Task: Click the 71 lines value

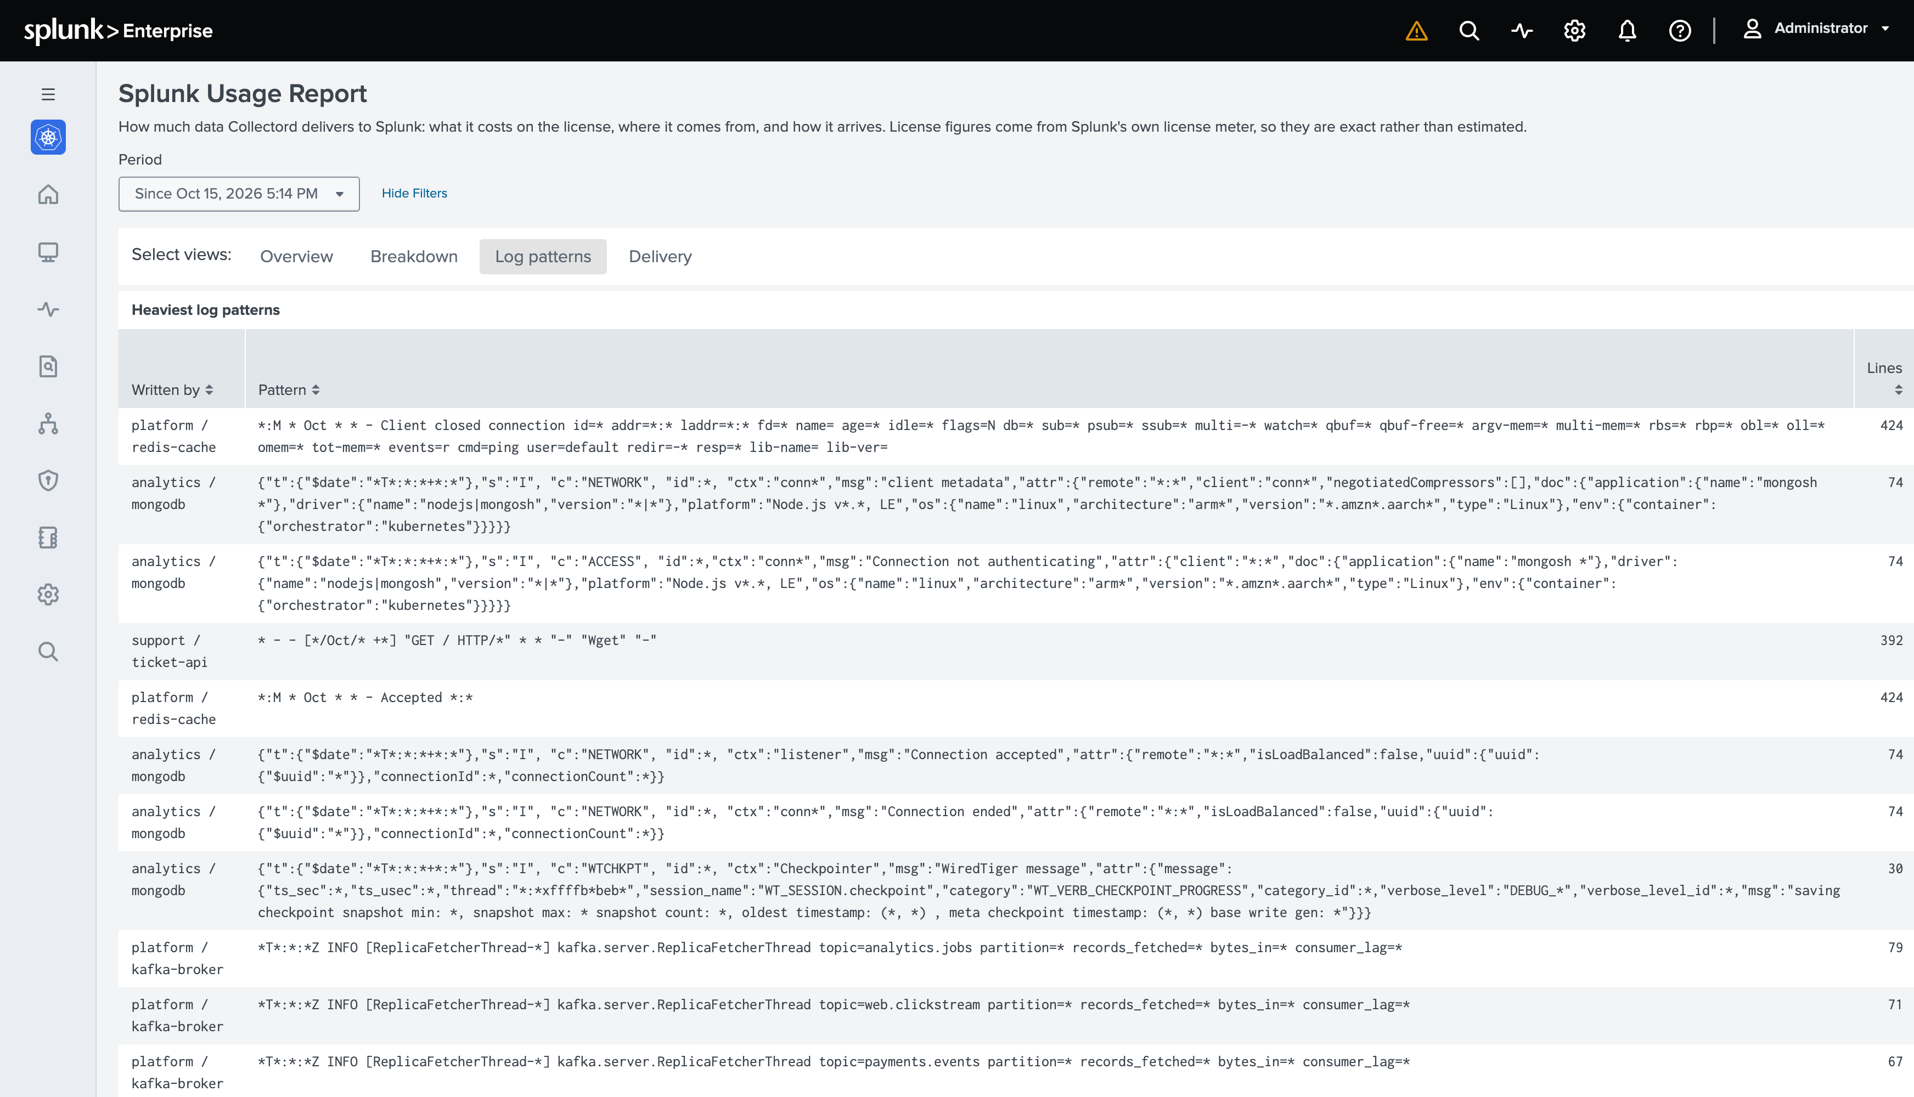Action: click(x=1895, y=1005)
